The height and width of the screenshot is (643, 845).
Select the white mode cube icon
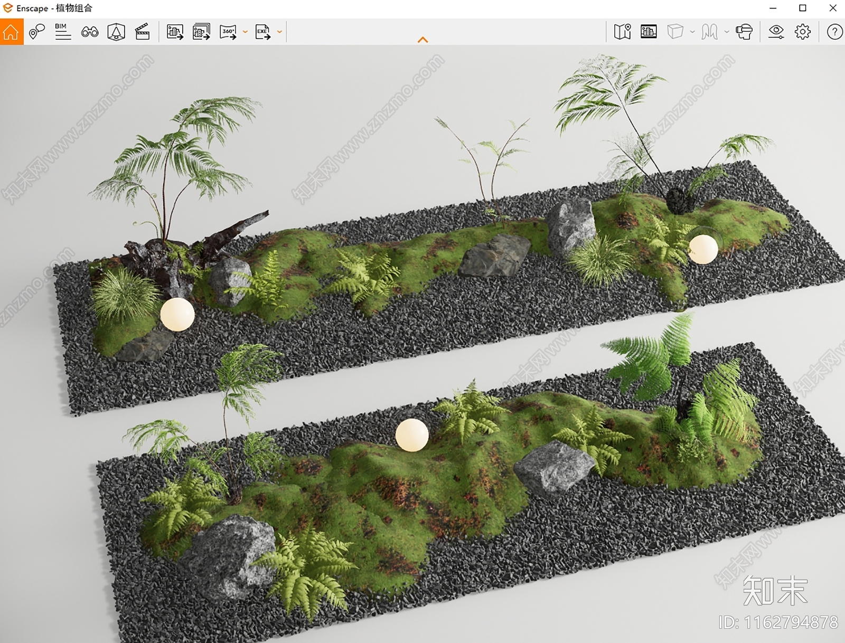coord(675,32)
